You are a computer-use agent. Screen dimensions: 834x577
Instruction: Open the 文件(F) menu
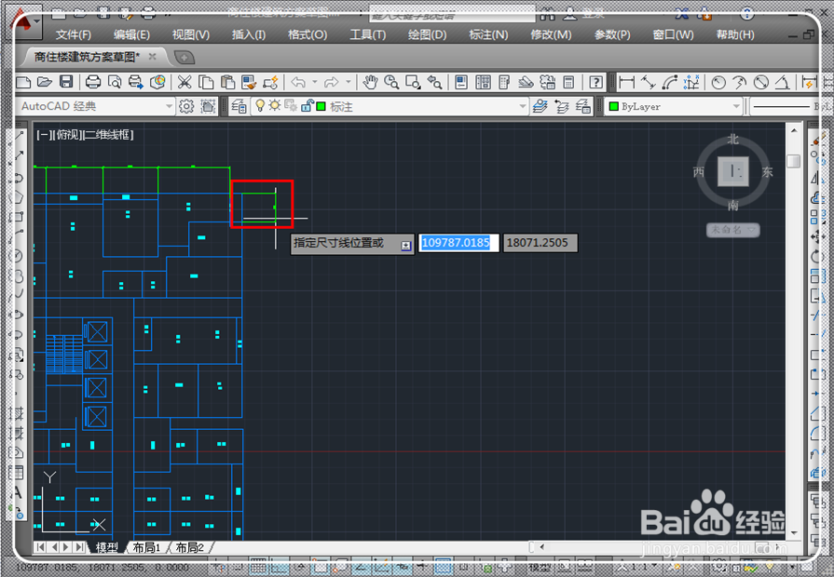coord(74,34)
